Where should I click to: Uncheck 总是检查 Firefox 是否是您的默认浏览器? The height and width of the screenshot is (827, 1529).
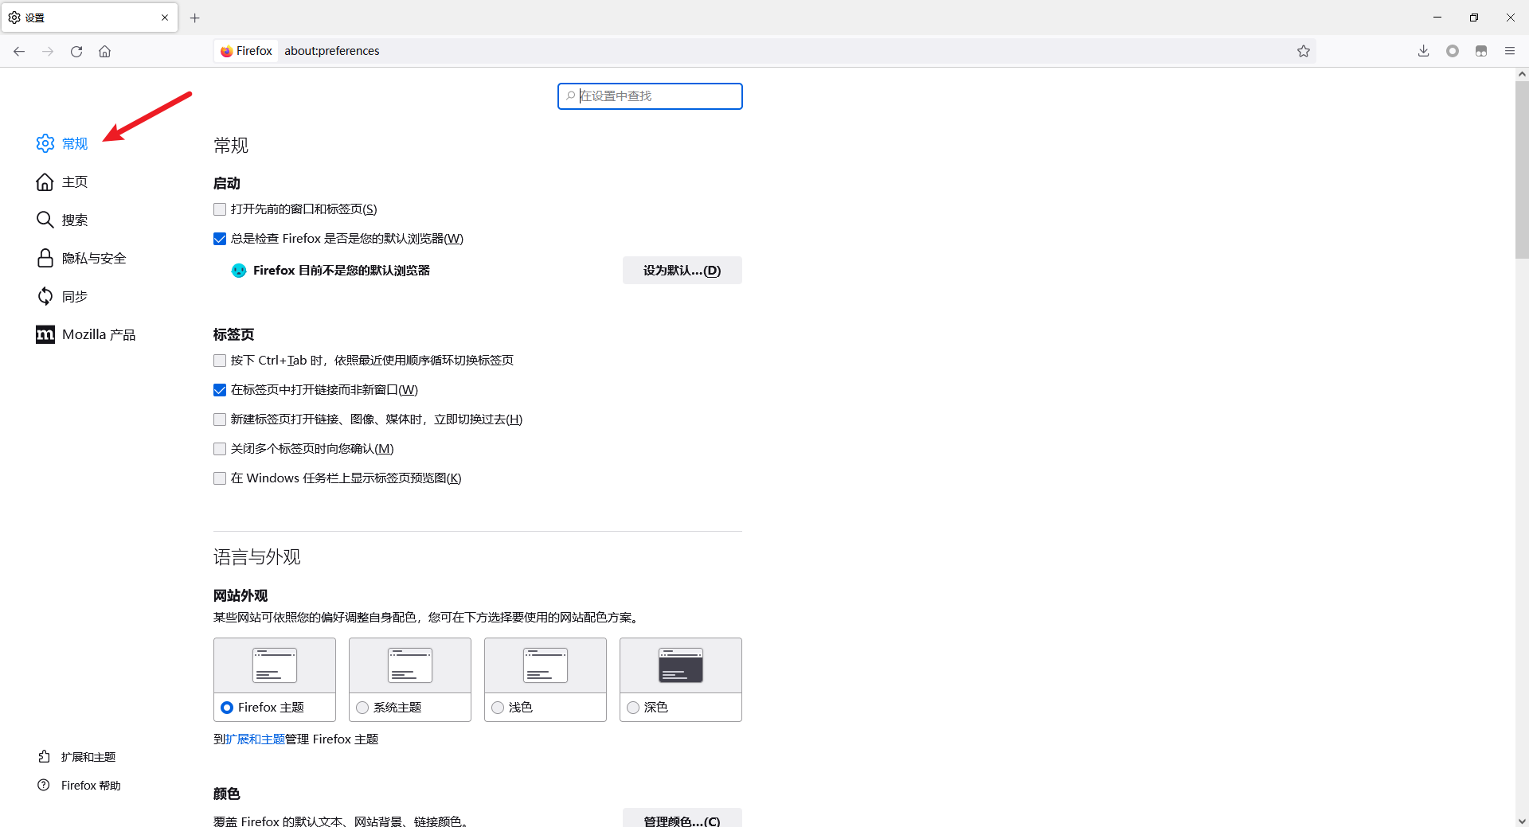(220, 239)
